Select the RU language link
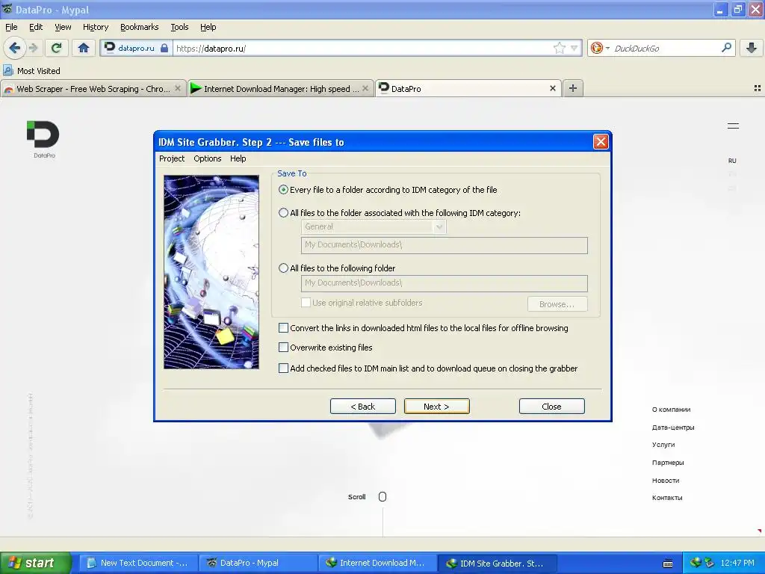 [x=732, y=161]
